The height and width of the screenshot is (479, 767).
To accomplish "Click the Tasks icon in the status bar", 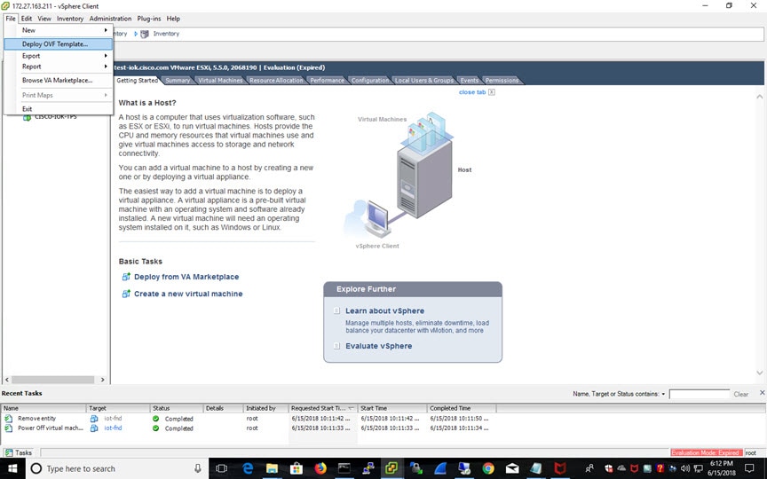I will click(x=9, y=452).
